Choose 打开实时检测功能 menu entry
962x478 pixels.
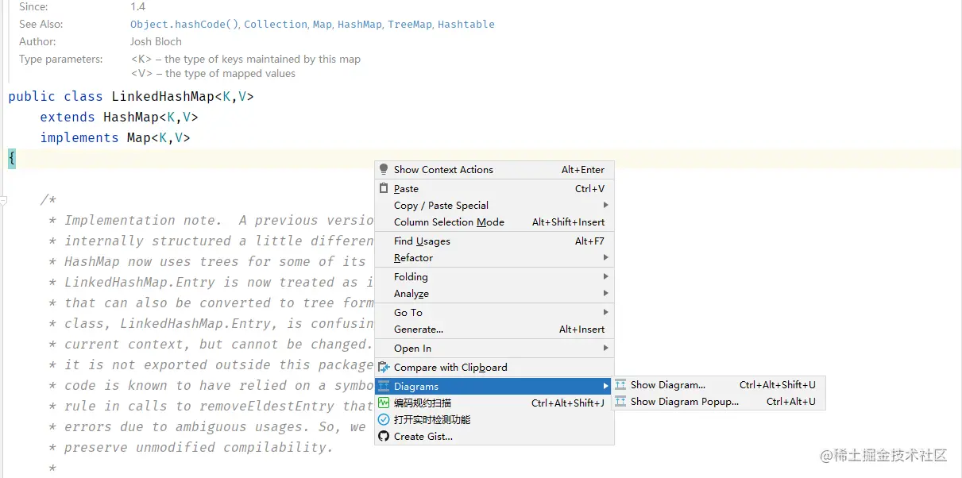click(494, 419)
